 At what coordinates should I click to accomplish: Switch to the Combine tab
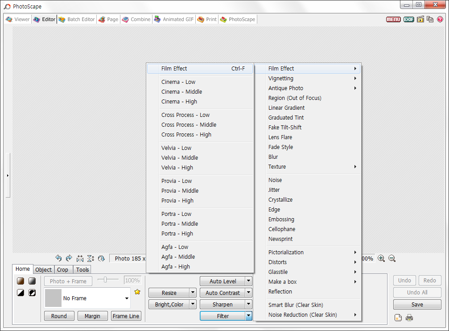point(136,19)
